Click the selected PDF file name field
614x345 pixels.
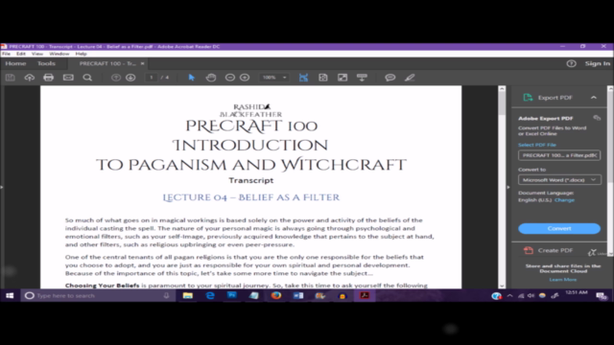point(559,155)
